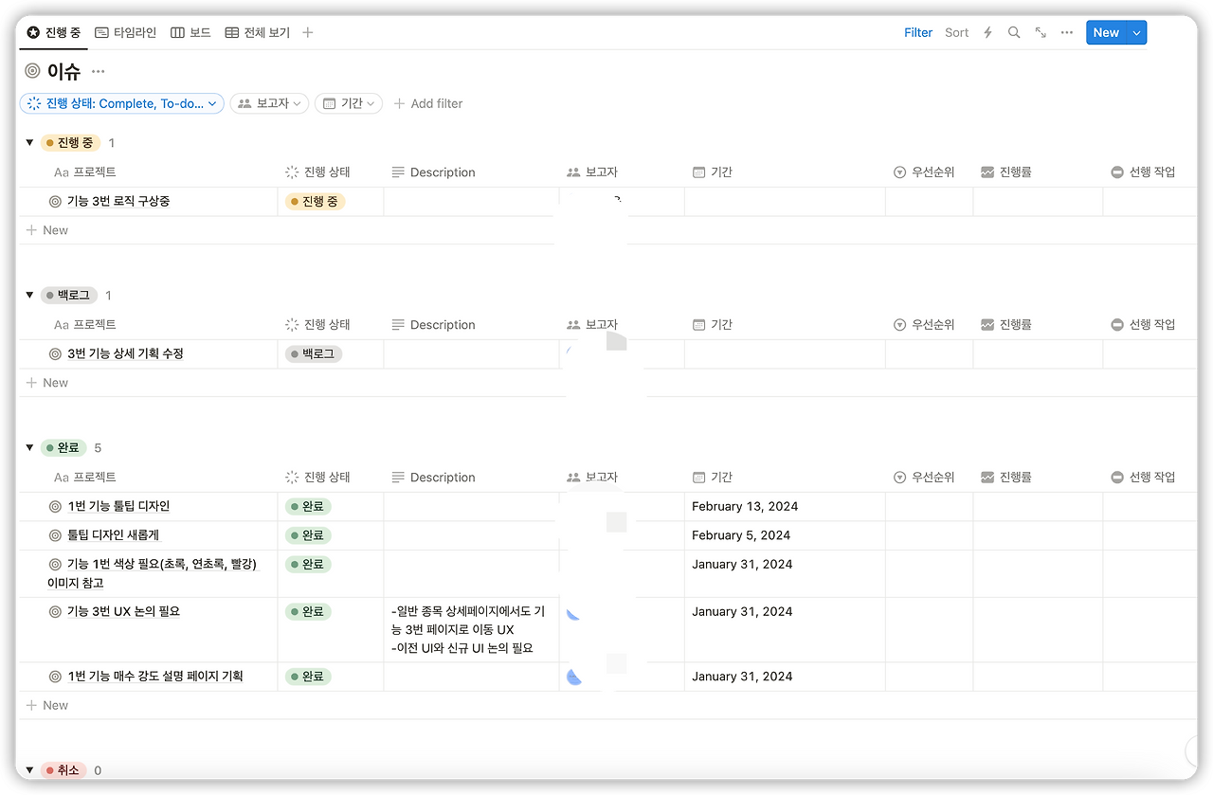Collapse the 백로그 group triangle
1213x795 pixels.
pyautogui.click(x=29, y=295)
